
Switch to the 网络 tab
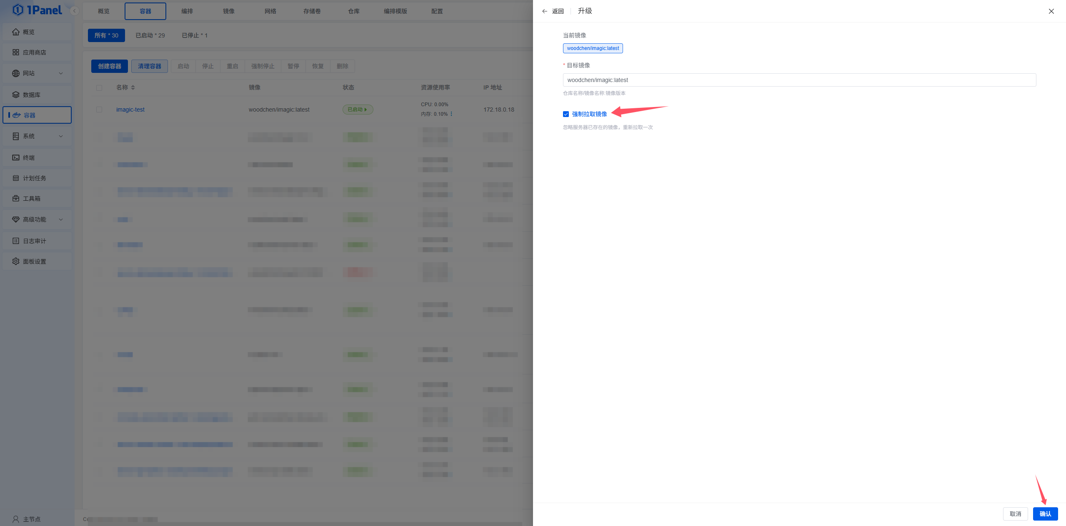click(270, 11)
